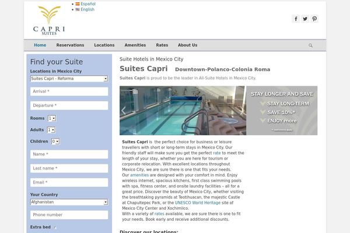Click the US flag icon
The width and height of the screenshot is (350, 233).
78,9
